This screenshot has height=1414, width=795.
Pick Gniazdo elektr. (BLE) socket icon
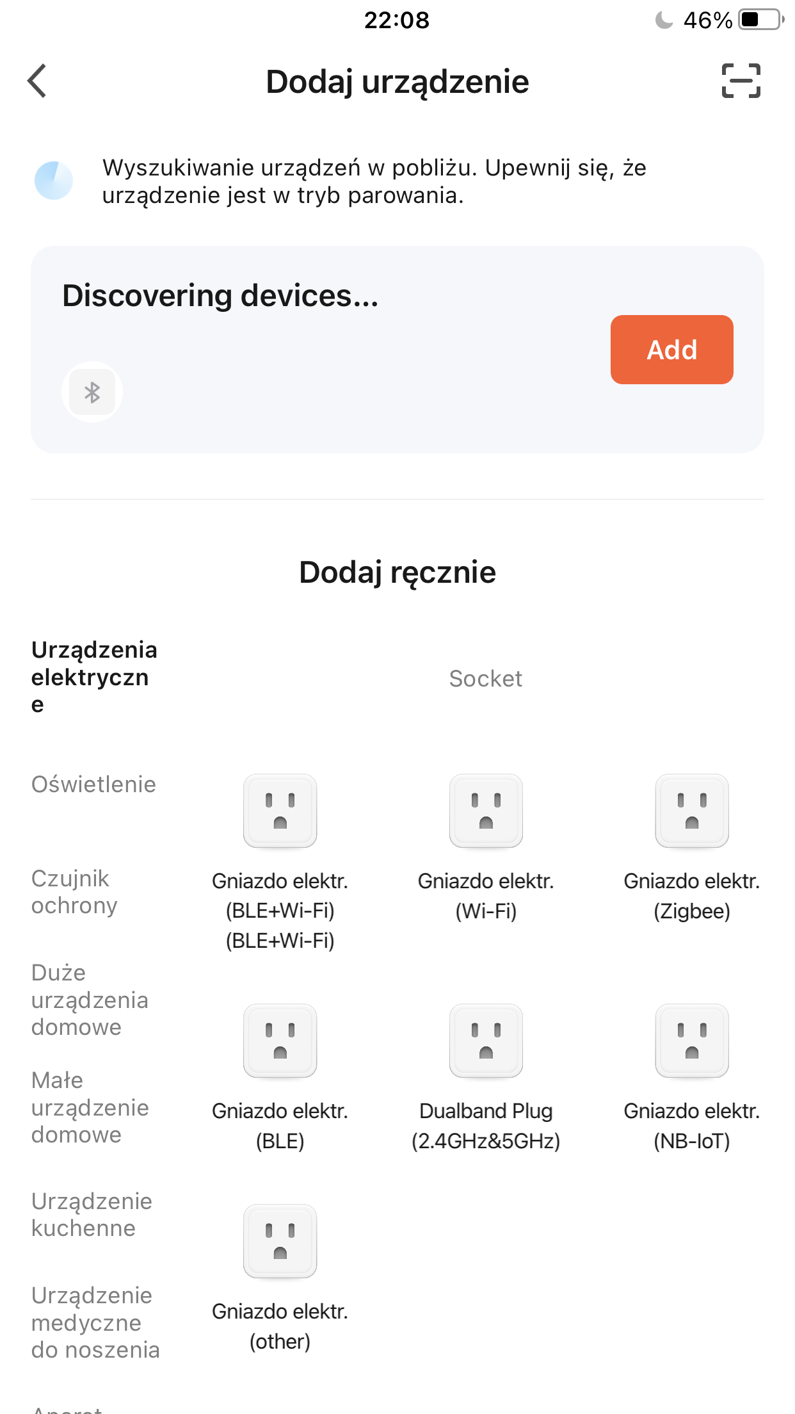click(280, 1041)
